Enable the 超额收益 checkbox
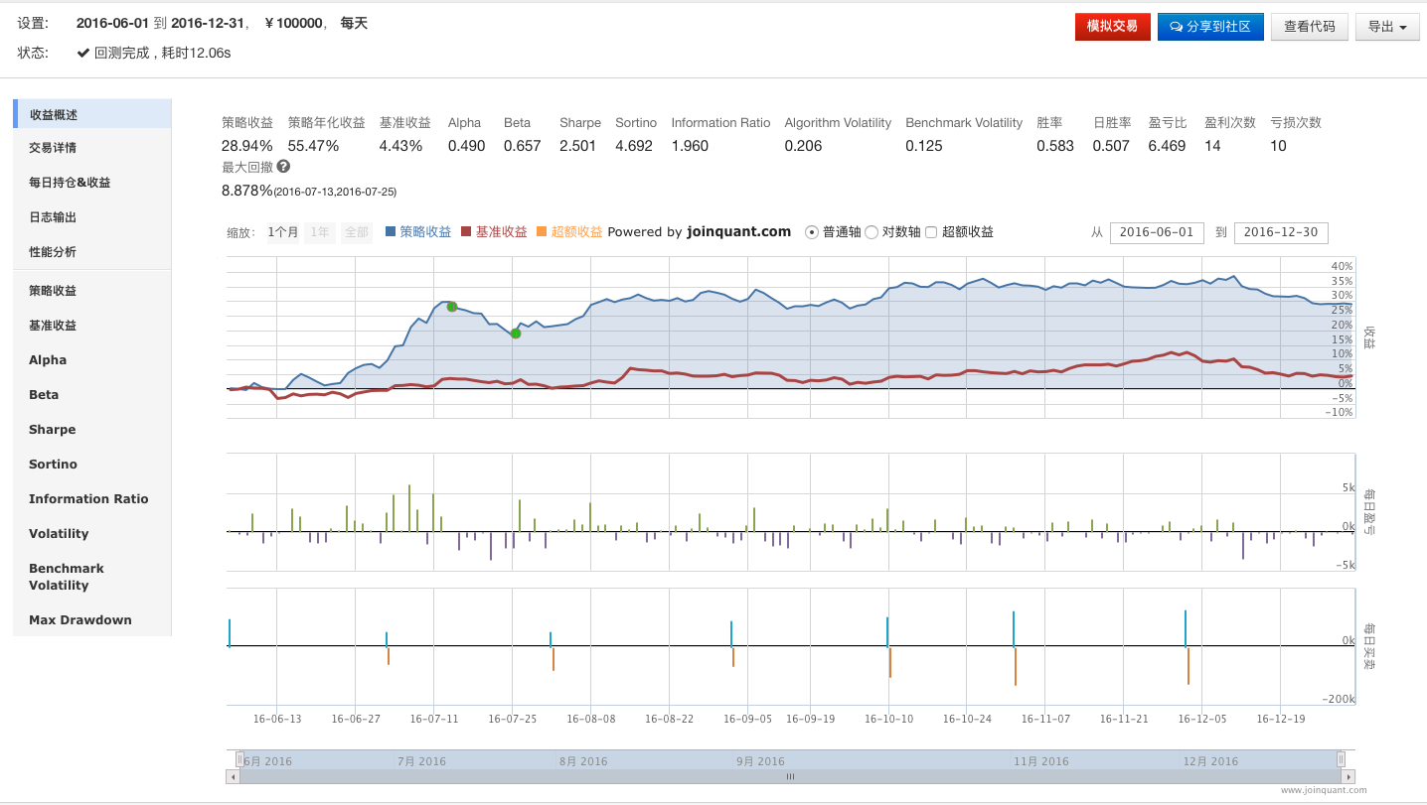The height and width of the screenshot is (805, 1427). click(931, 232)
